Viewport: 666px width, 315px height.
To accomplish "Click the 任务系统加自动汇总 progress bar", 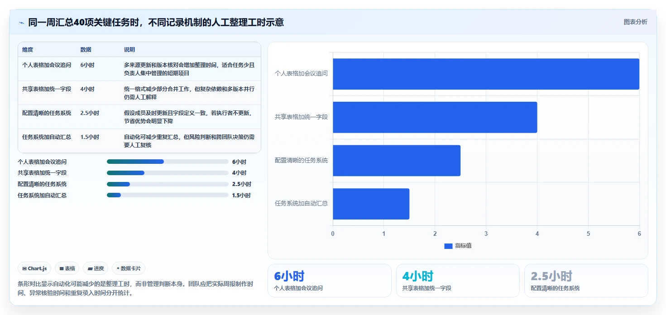I will (x=168, y=195).
